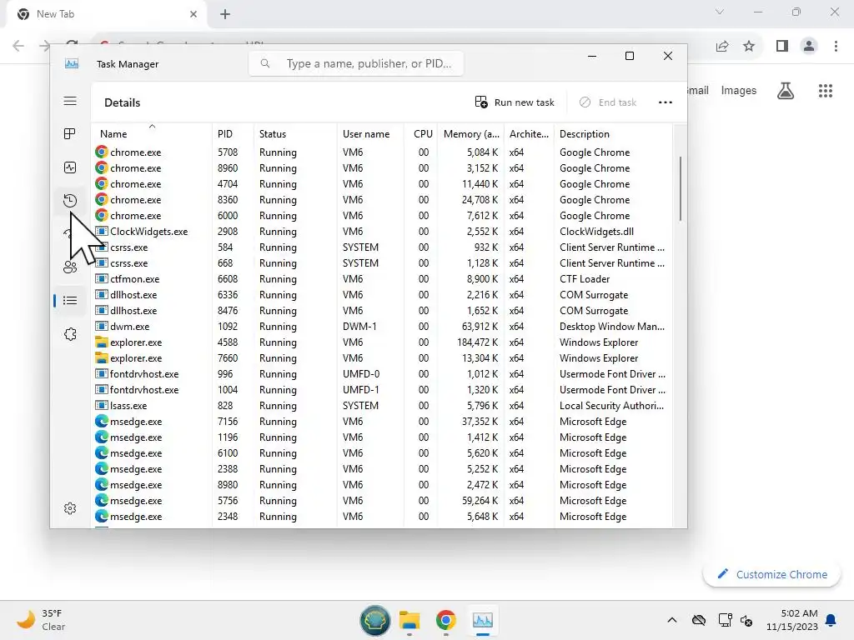Click the vertical scrollbar in process list
Image resolution: width=854 pixels, height=640 pixels.
[x=681, y=188]
